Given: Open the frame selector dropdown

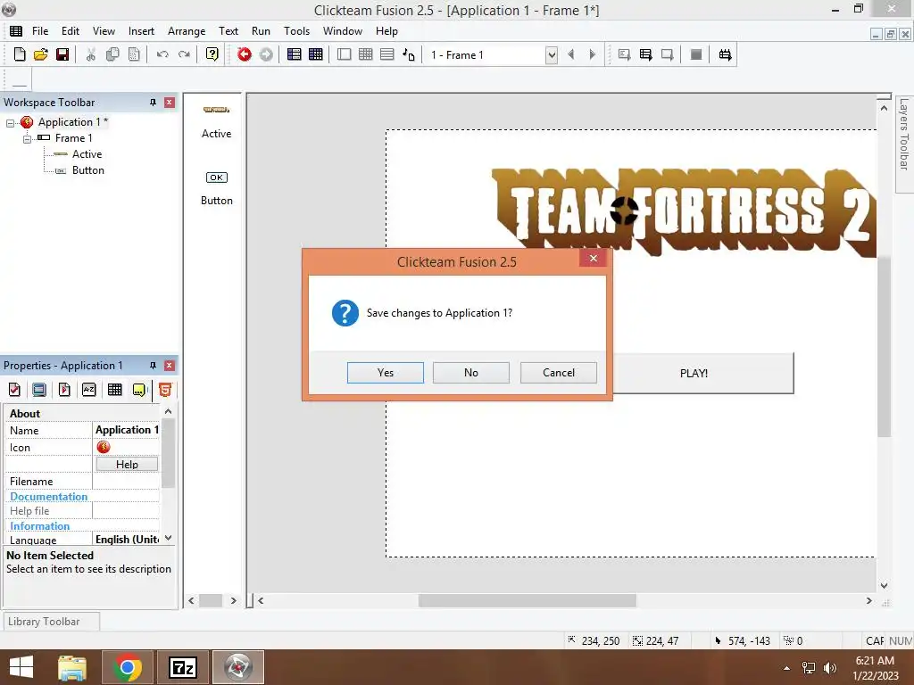Looking at the screenshot, I should [552, 55].
